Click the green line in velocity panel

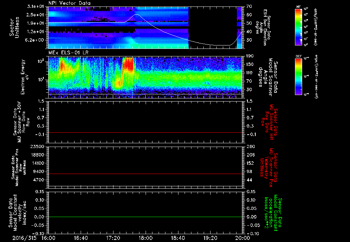point(145,217)
